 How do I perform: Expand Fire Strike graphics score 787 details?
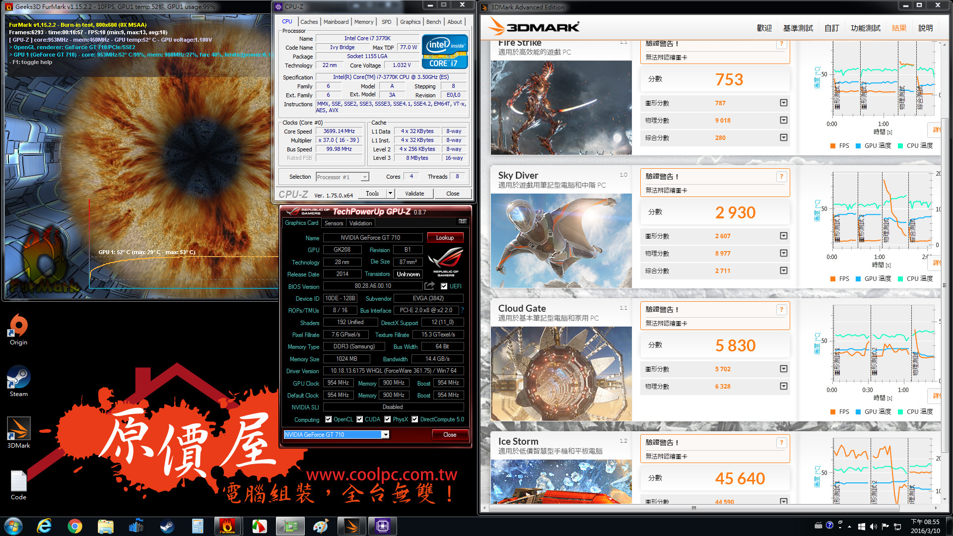coord(784,103)
